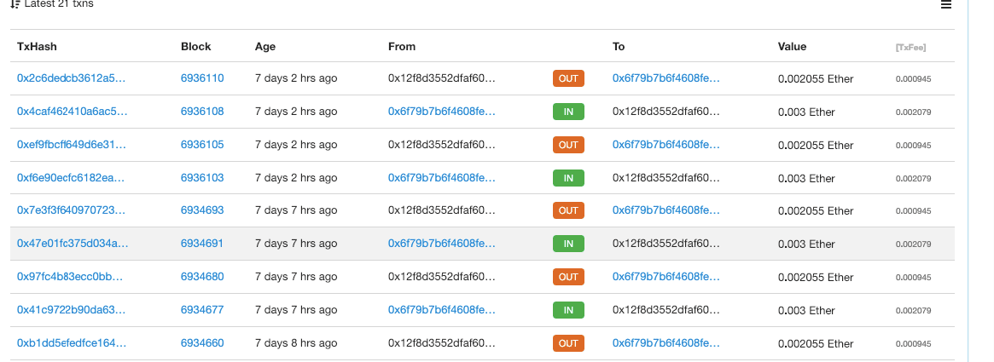Open block 6934693

202,211
